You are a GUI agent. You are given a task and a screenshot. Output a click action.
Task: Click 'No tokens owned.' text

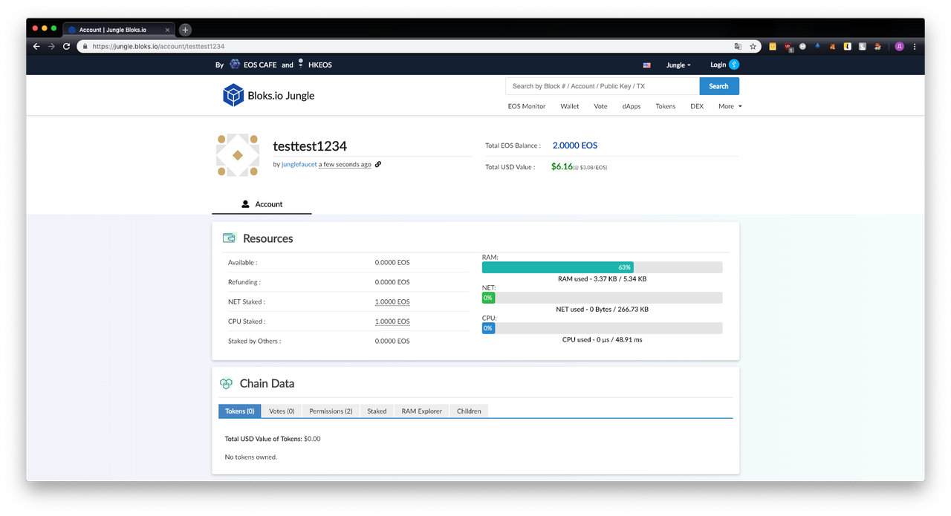click(251, 457)
